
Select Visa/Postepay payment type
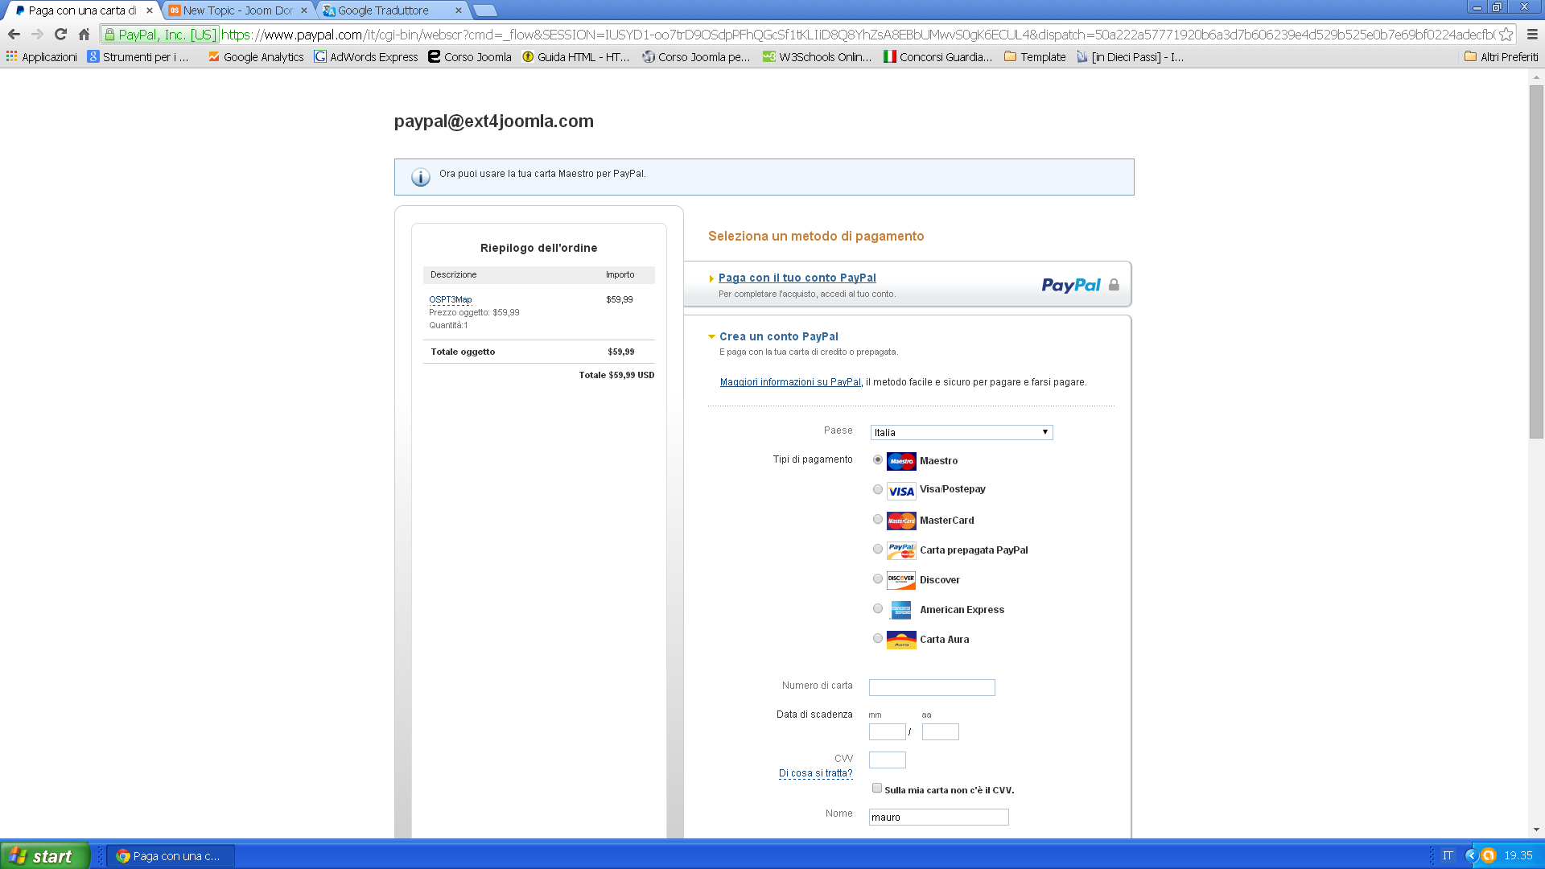click(878, 489)
